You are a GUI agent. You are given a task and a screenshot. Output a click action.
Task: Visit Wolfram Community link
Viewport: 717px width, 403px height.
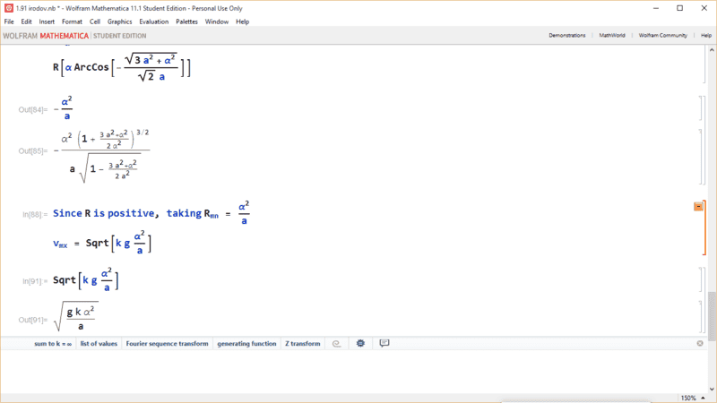[x=662, y=35]
